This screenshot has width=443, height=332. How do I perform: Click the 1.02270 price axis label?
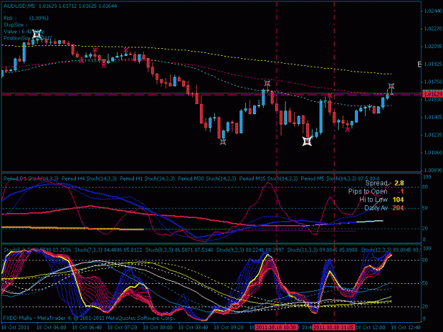click(x=433, y=29)
